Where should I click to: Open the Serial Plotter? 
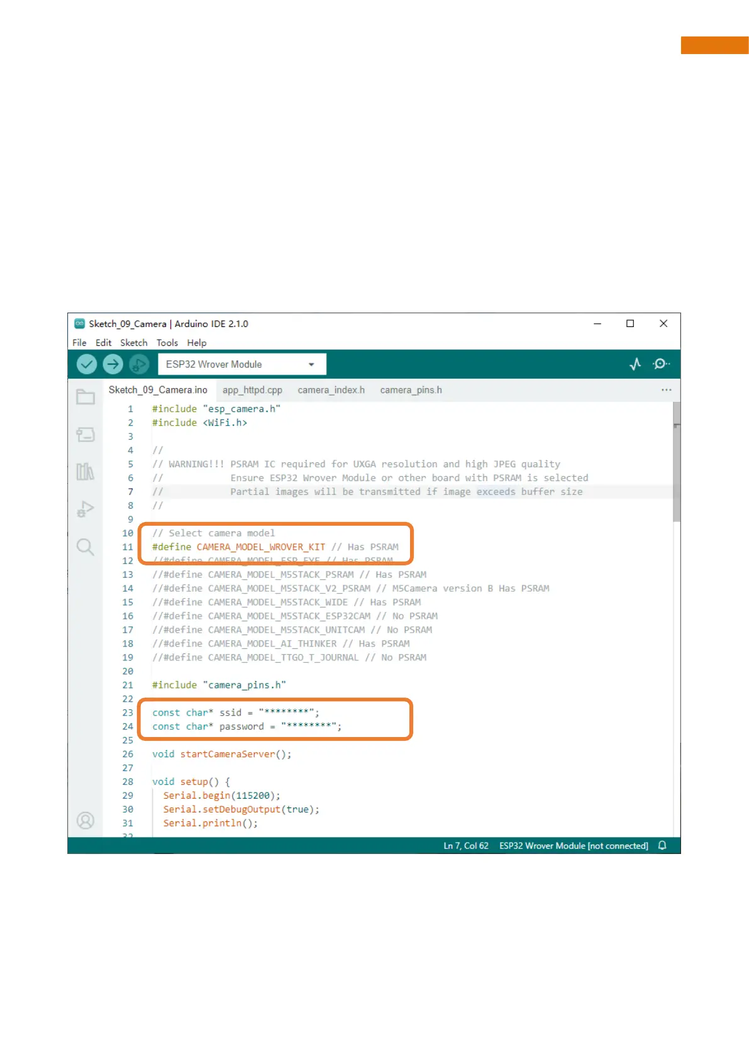(635, 364)
